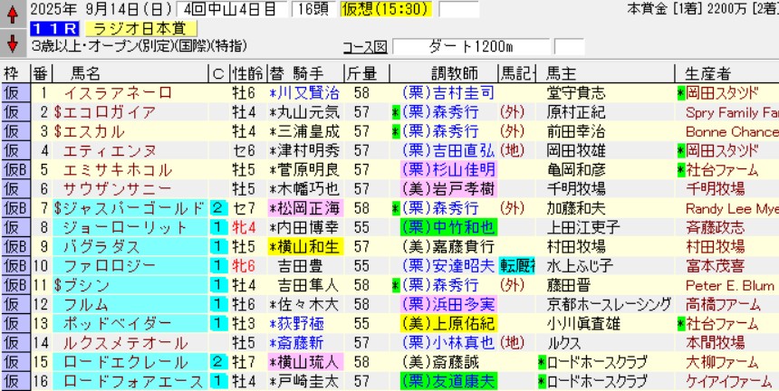779x391 pixels.
Task: Click green marker beside 岡田スタッド in row 1
Action: pyautogui.click(x=681, y=93)
